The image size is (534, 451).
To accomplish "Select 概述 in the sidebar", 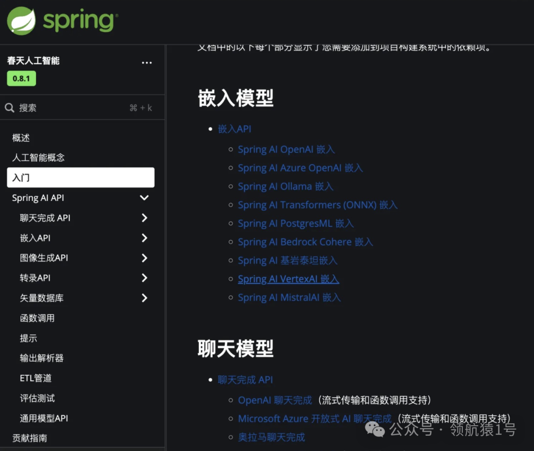I will coord(21,138).
